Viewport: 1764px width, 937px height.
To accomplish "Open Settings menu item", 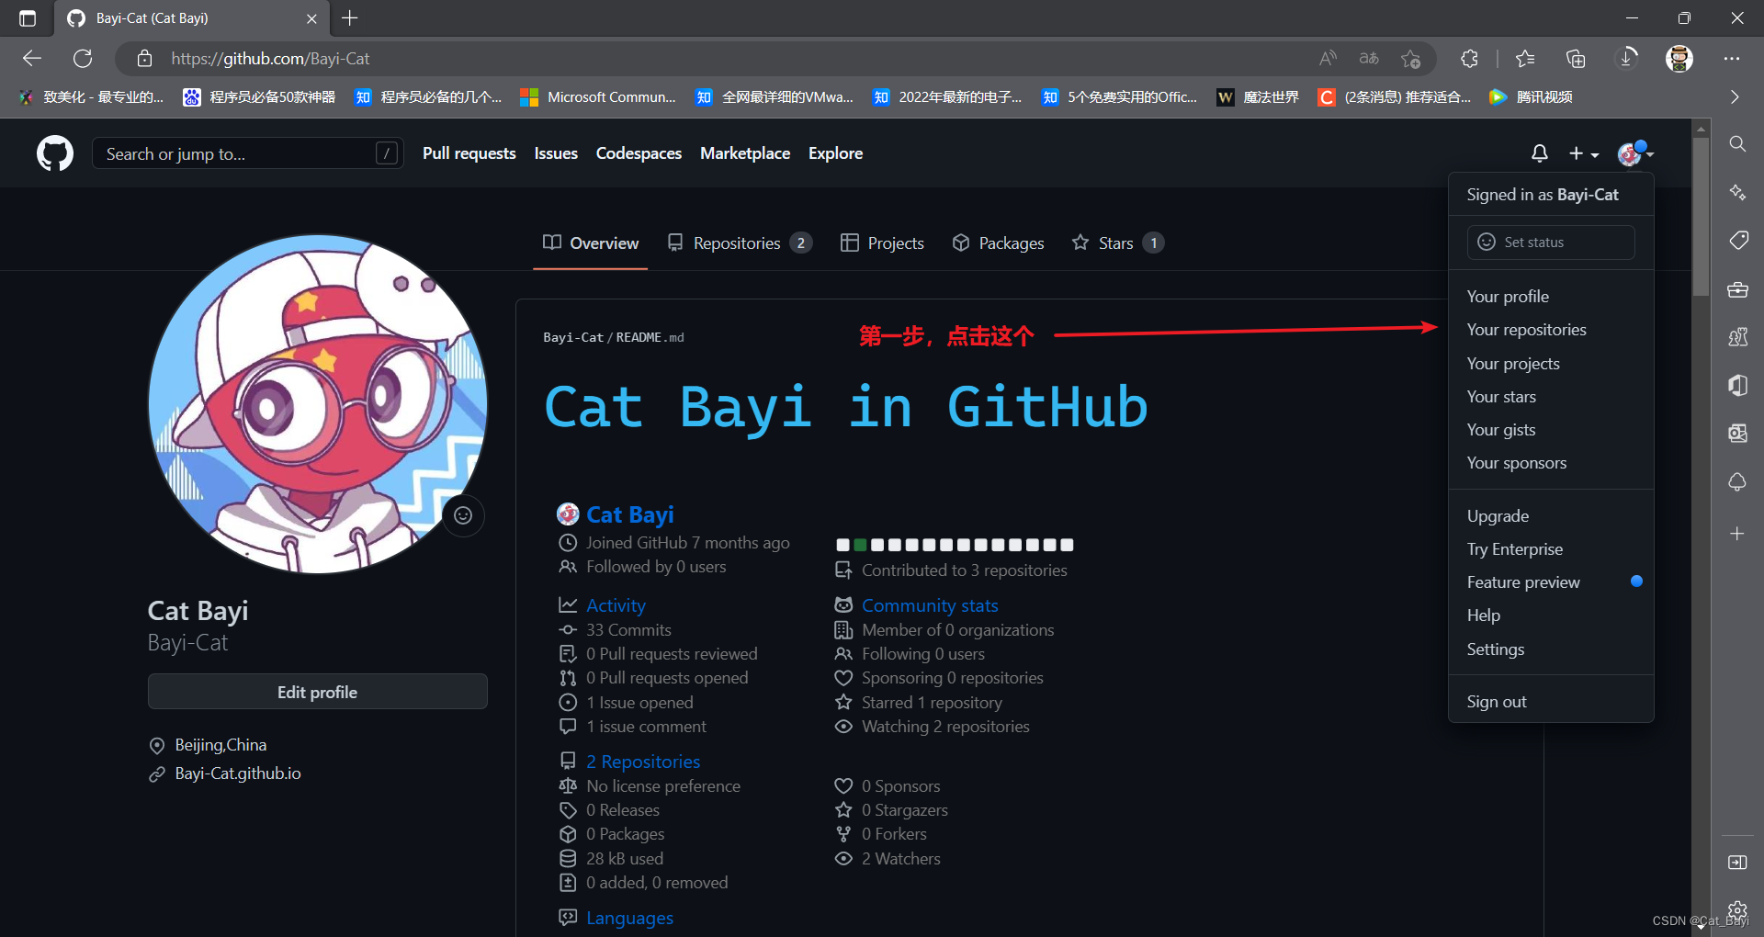I will coord(1551,649).
